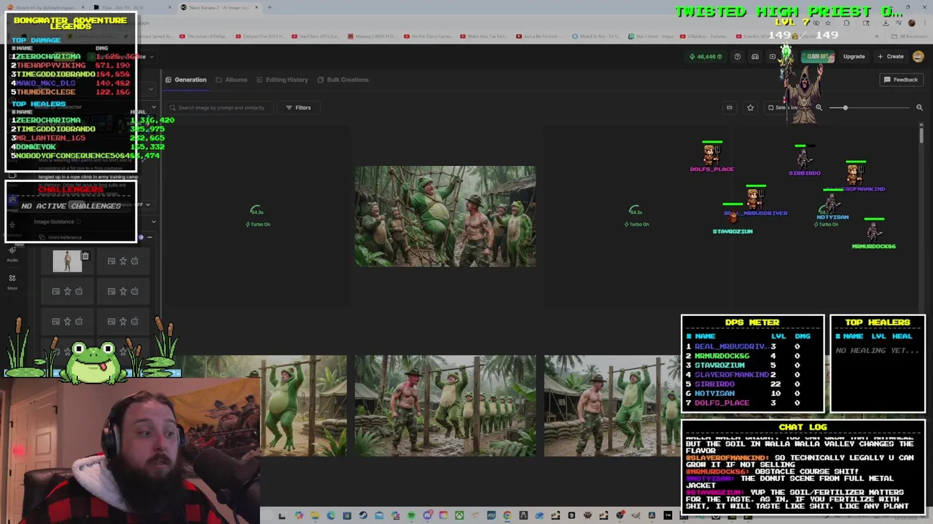Switch gallery layout view icon
933x524 pixels.
(x=729, y=108)
